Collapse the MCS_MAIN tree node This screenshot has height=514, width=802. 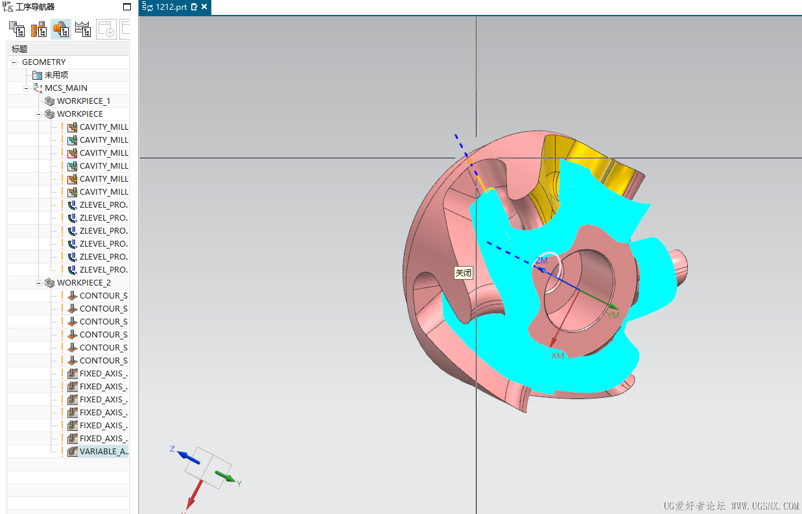pos(27,88)
